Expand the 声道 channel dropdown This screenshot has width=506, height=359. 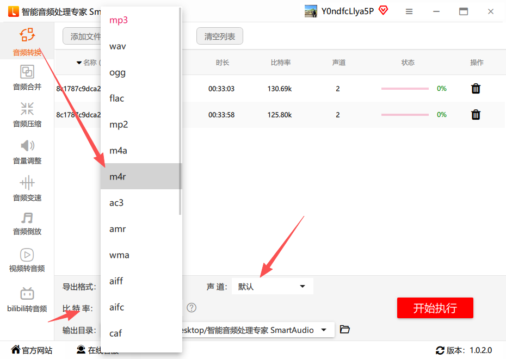(272, 287)
